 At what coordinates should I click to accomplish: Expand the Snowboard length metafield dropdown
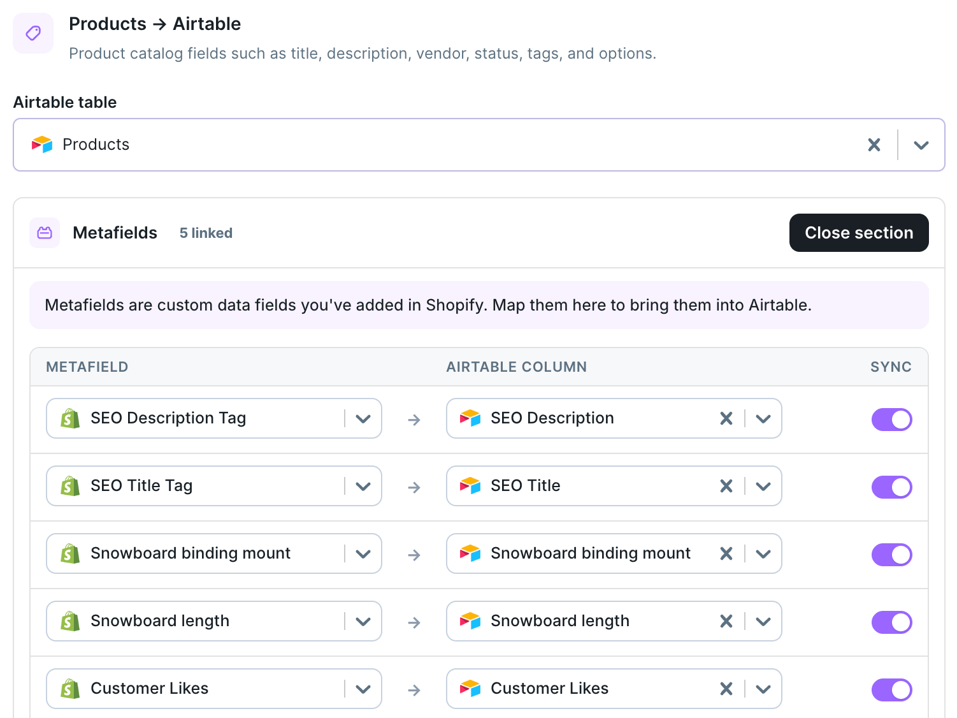(363, 622)
